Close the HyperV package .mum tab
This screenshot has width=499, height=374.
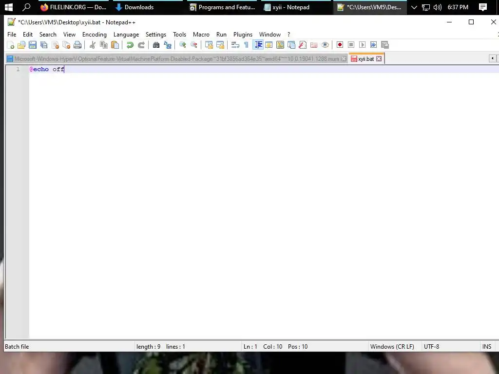tap(344, 59)
